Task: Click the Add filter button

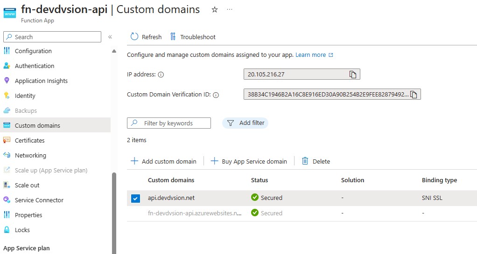Action: coord(245,123)
